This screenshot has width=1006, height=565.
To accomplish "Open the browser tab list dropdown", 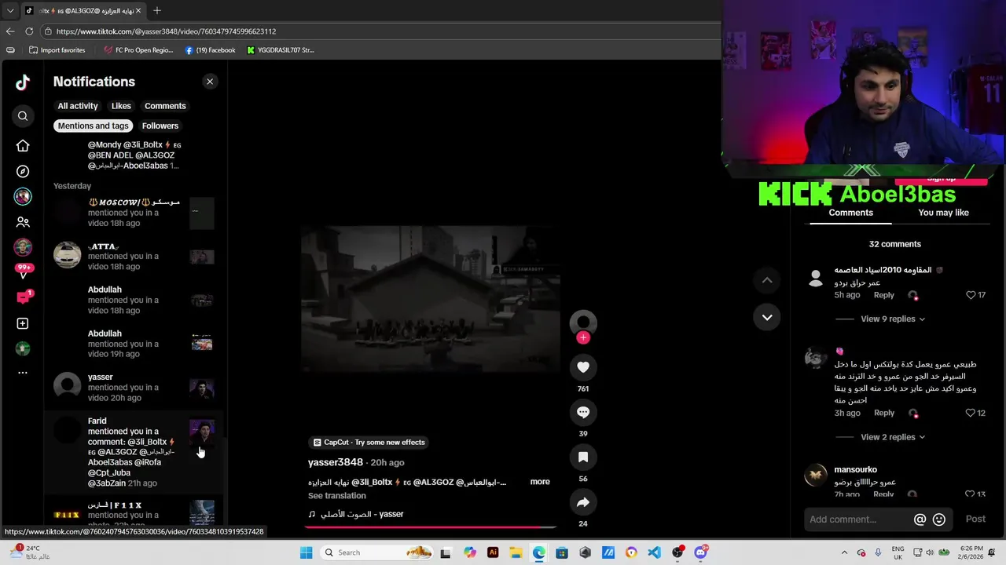I will [10, 11].
